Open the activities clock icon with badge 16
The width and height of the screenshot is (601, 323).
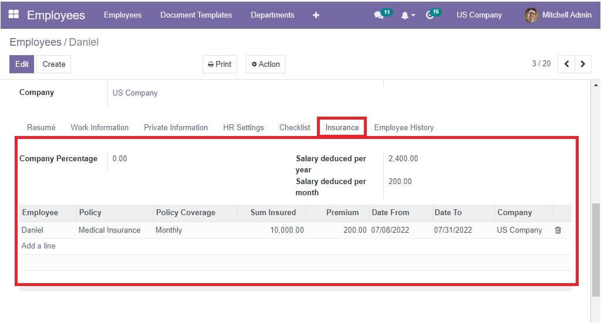click(430, 15)
